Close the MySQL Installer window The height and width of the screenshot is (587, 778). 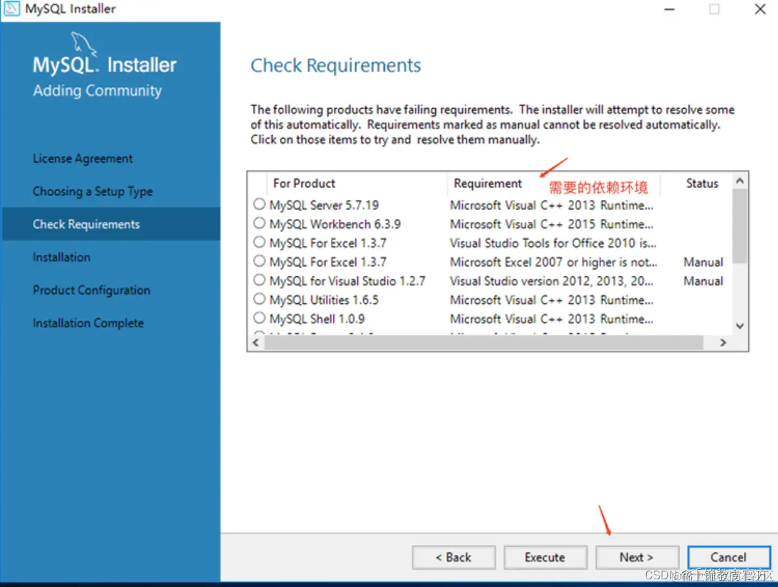click(x=760, y=9)
